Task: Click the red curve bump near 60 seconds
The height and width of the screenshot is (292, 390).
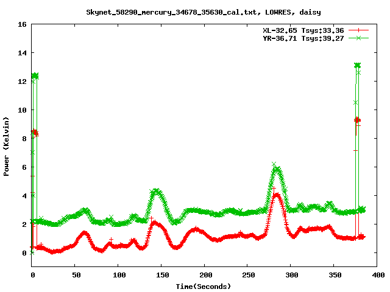Action: (x=85, y=234)
